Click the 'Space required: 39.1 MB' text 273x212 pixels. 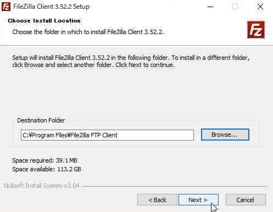44,160
